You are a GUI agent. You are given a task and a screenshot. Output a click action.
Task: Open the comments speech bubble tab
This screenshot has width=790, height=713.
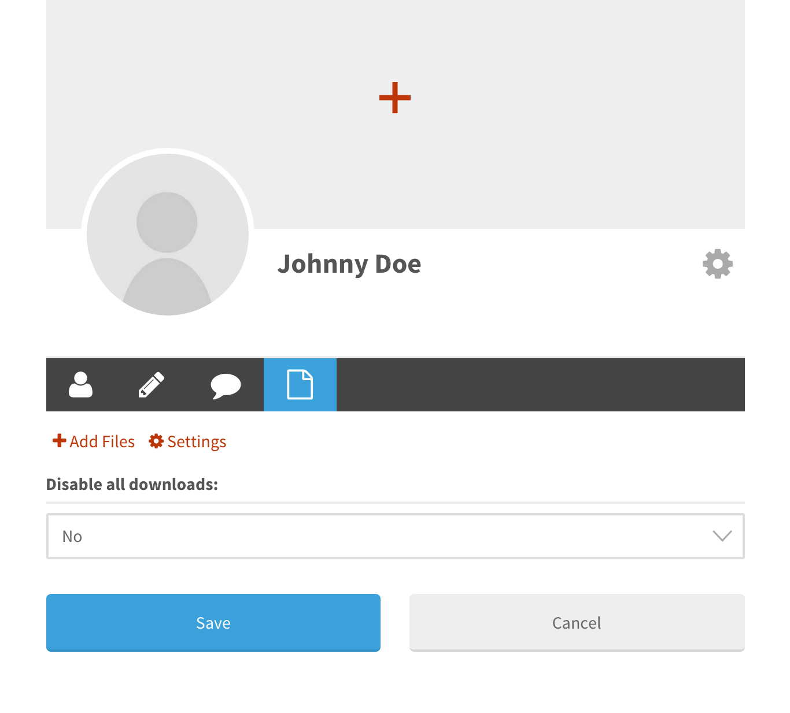click(226, 385)
